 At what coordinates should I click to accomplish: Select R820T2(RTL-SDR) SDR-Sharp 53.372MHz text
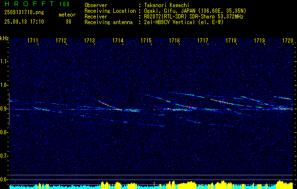(x=194, y=17)
